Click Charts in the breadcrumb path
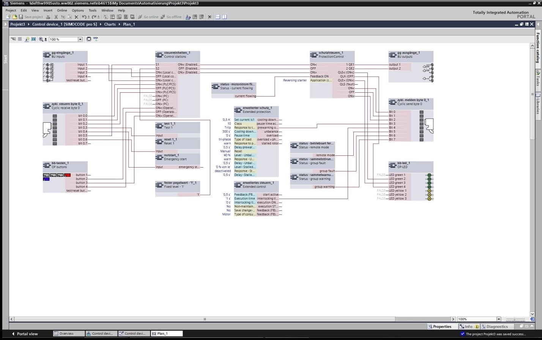 pos(110,24)
